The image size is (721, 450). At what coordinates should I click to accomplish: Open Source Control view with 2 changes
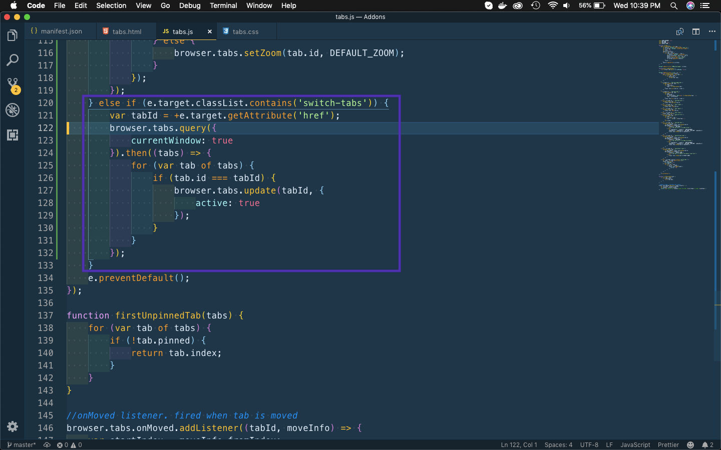pos(13,85)
